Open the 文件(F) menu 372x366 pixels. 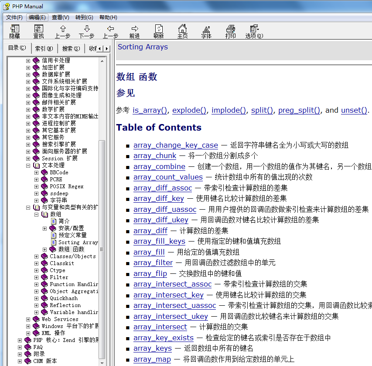point(14,17)
